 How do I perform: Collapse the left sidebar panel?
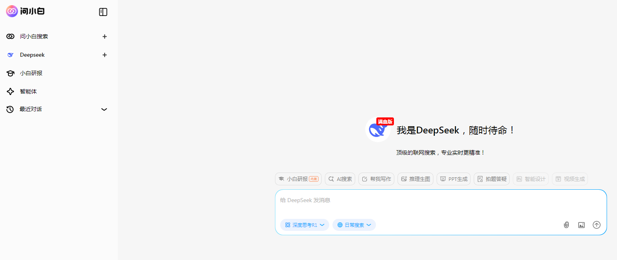(103, 12)
